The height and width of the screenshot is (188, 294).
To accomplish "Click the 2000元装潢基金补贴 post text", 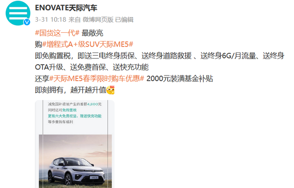I will point(180,79).
